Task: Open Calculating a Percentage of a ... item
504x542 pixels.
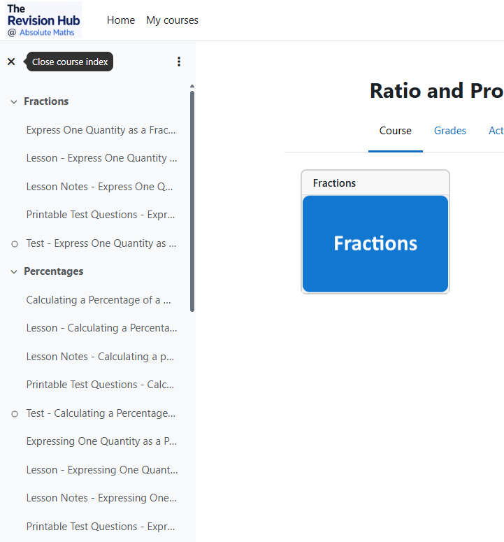Action: 99,300
